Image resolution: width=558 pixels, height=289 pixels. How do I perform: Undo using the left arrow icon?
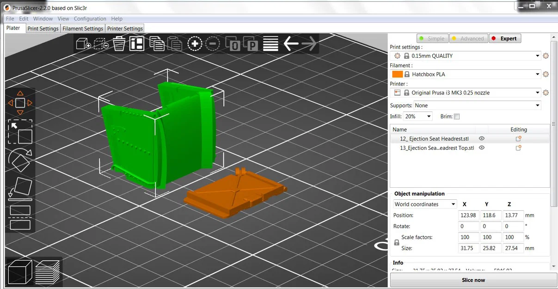[291, 44]
